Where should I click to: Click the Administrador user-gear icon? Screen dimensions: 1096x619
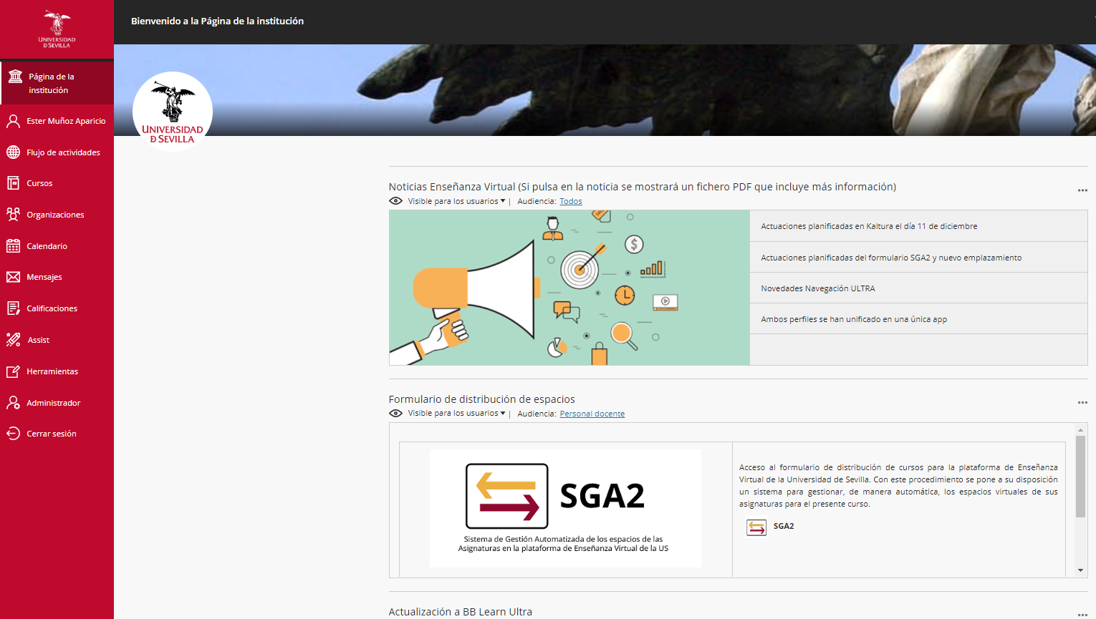pos(13,403)
